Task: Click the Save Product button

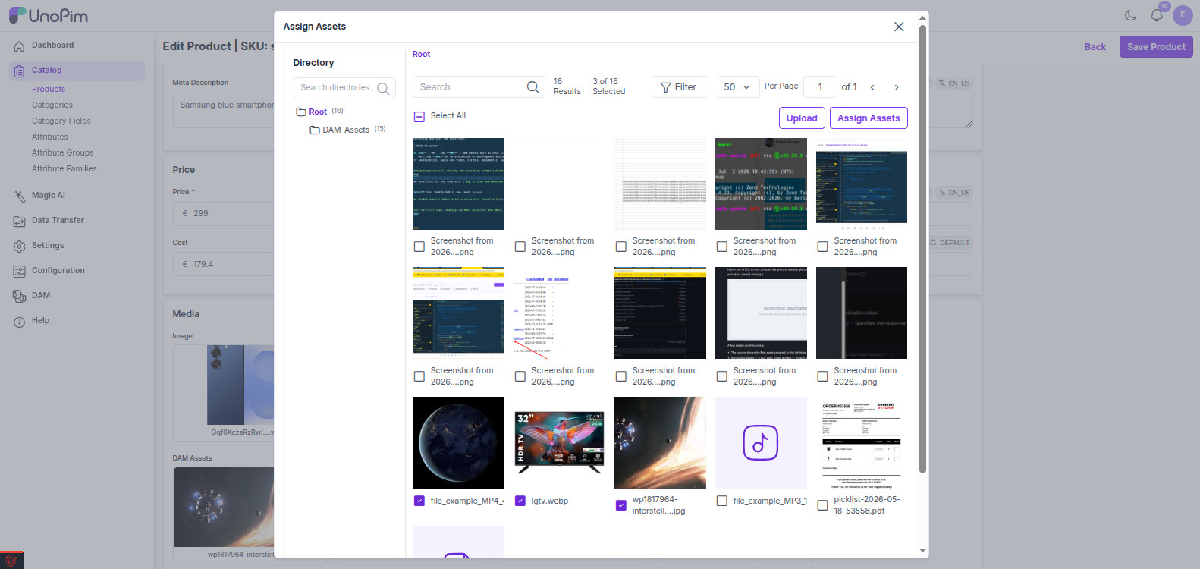Action: click(1156, 47)
